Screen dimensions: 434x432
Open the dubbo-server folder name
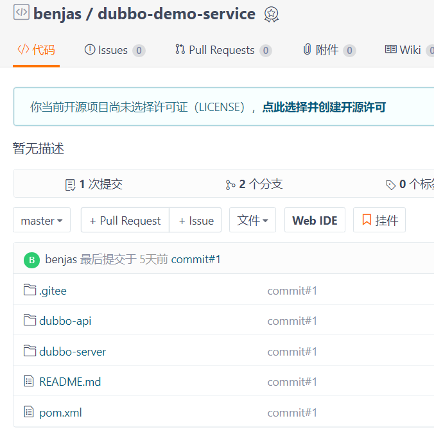click(x=73, y=351)
